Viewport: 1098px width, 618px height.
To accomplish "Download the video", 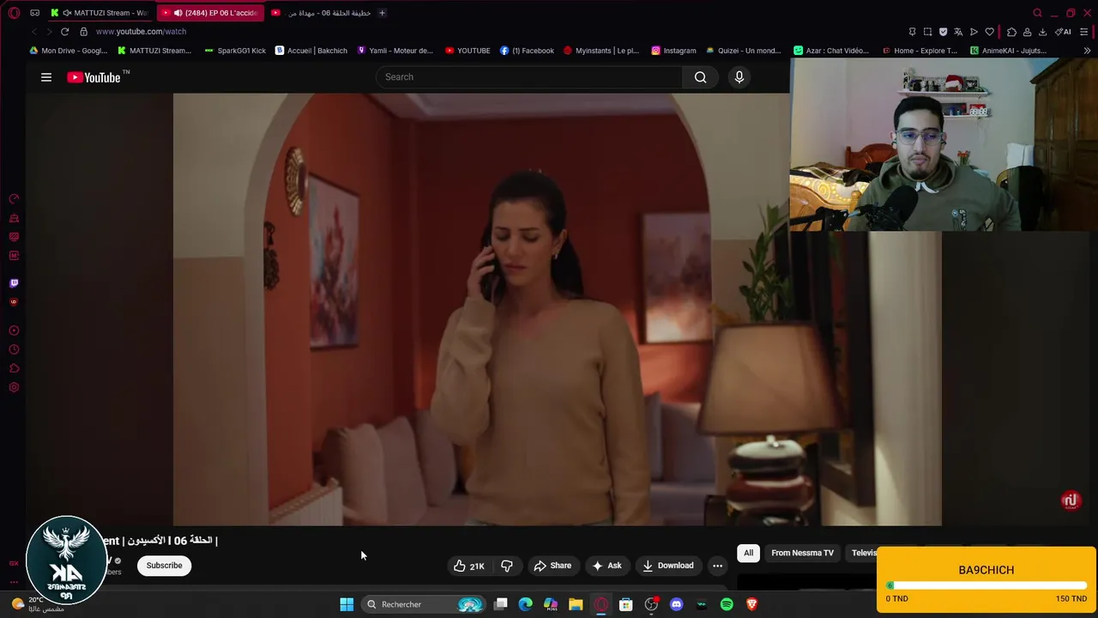I will 668,566.
